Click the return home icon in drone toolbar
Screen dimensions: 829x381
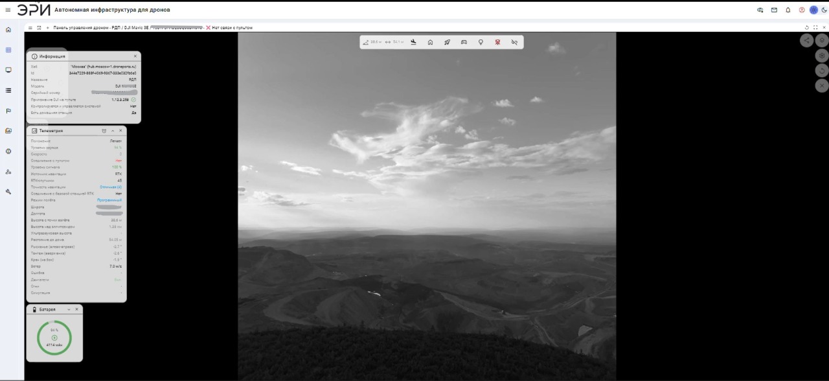tap(431, 42)
